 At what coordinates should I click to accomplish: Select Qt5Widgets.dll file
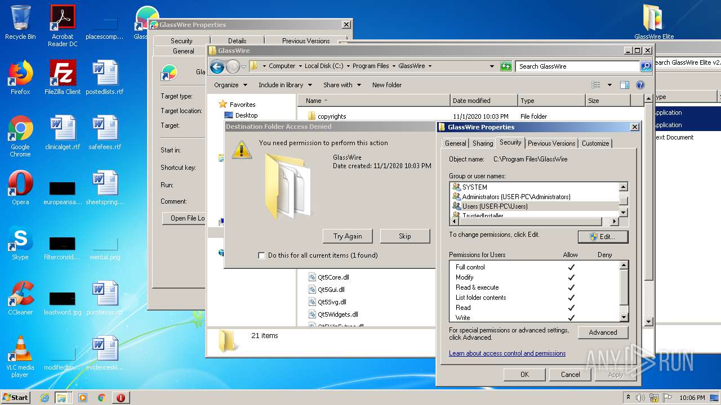[x=333, y=314]
